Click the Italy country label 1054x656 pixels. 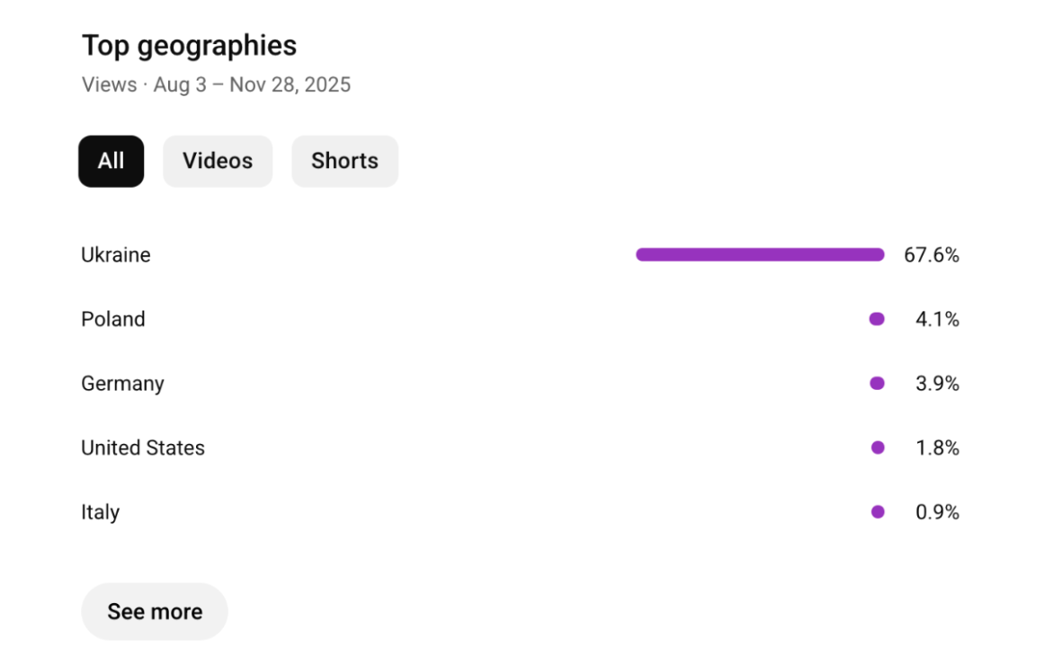click(x=100, y=512)
